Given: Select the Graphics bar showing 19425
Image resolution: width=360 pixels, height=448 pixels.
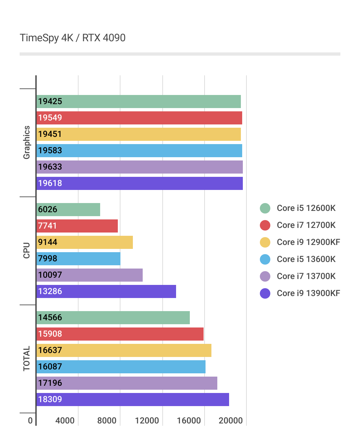Looking at the screenshot, I should click(139, 102).
